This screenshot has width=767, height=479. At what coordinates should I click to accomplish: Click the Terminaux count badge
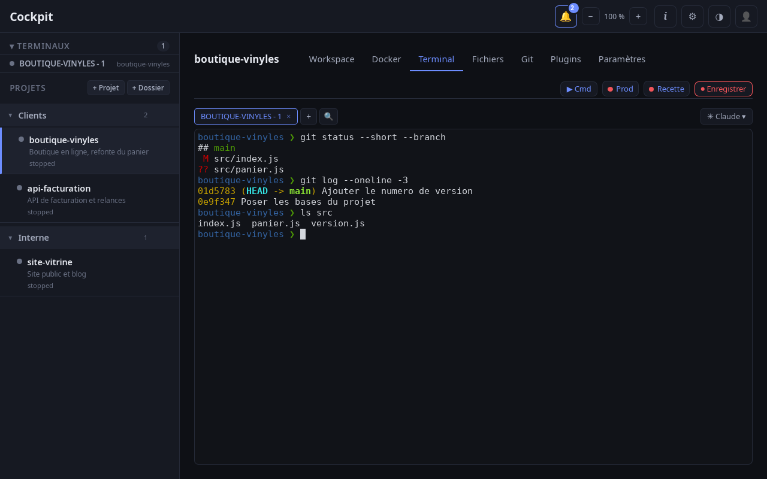(163, 46)
